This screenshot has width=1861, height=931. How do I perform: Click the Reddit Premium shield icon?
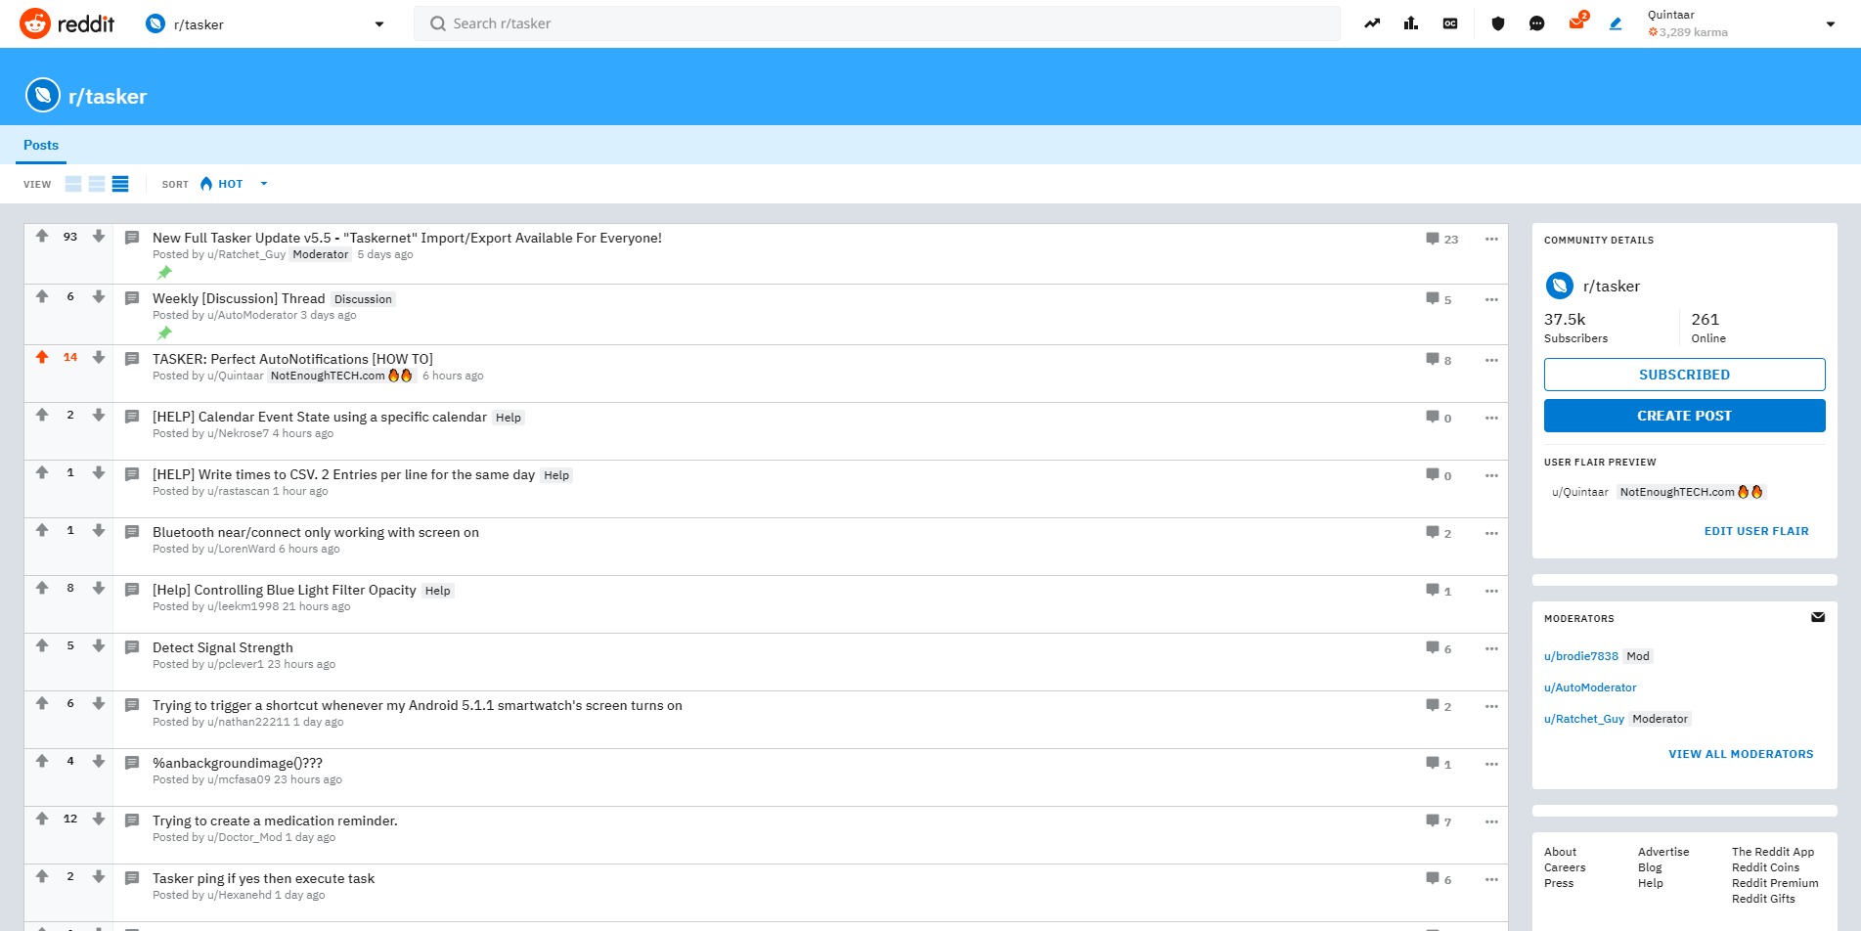[x=1497, y=22]
